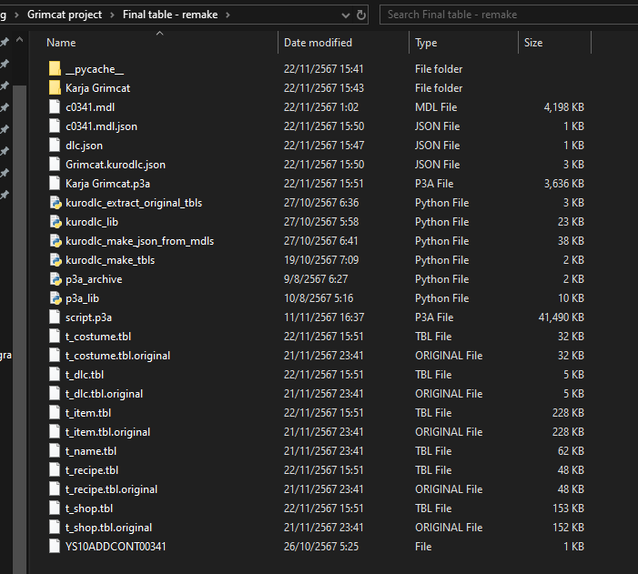Image resolution: width=638 pixels, height=574 pixels.
Task: Click Final table - remake breadcrumb
Action: [x=170, y=15]
